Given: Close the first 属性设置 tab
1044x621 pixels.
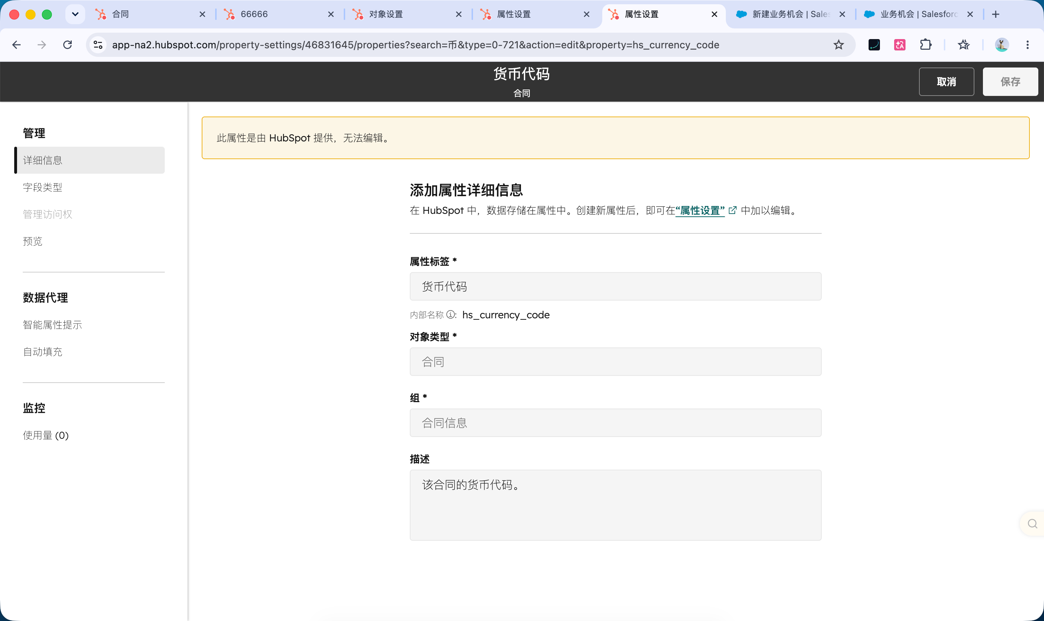Looking at the screenshot, I should point(586,14).
